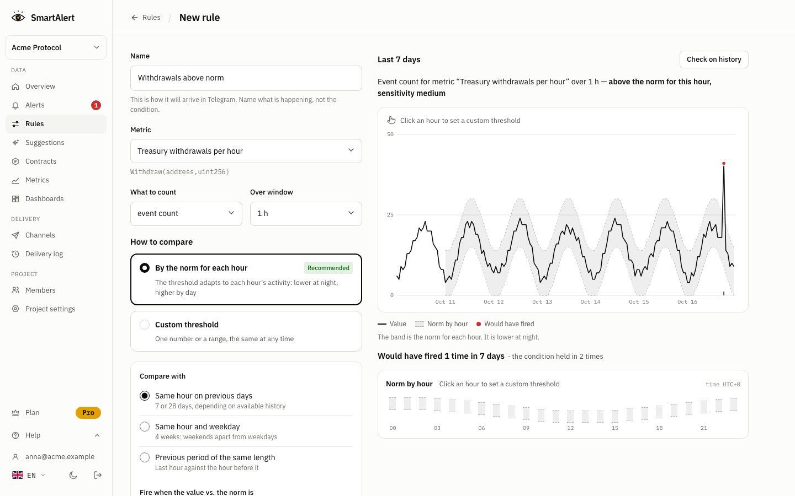Click the user icon beside anna@acme.example
This screenshot has height=496, width=795.
coord(15,457)
